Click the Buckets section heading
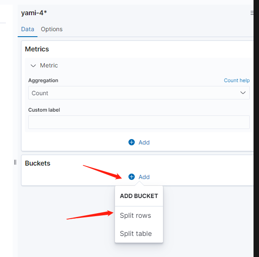 (37, 163)
